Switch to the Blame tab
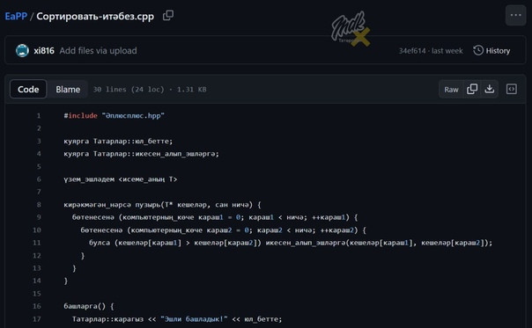Screen dimensions: 532x328 [x=68, y=89]
